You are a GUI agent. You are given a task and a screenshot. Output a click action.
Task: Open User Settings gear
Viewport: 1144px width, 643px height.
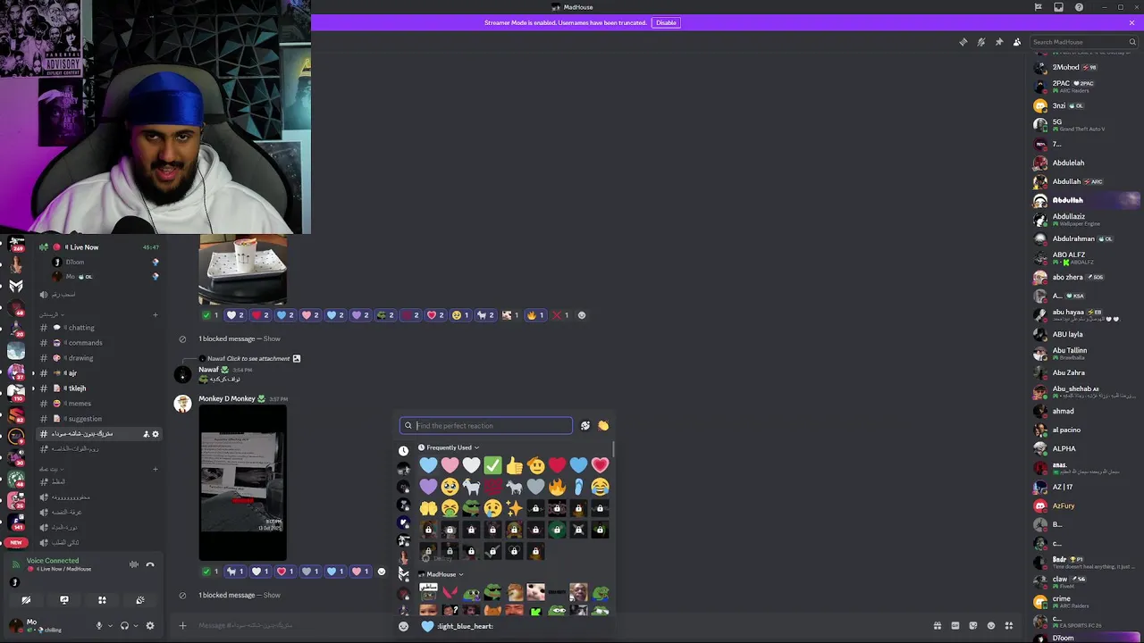pyautogui.click(x=150, y=626)
